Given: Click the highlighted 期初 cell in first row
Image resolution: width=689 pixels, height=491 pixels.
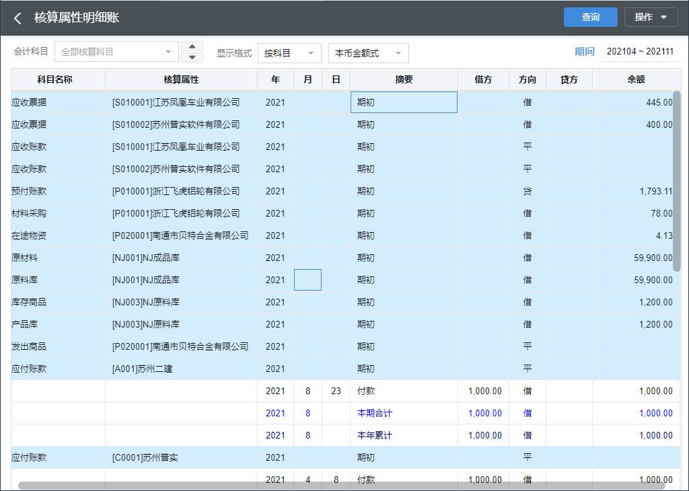Looking at the screenshot, I should pyautogui.click(x=404, y=102).
